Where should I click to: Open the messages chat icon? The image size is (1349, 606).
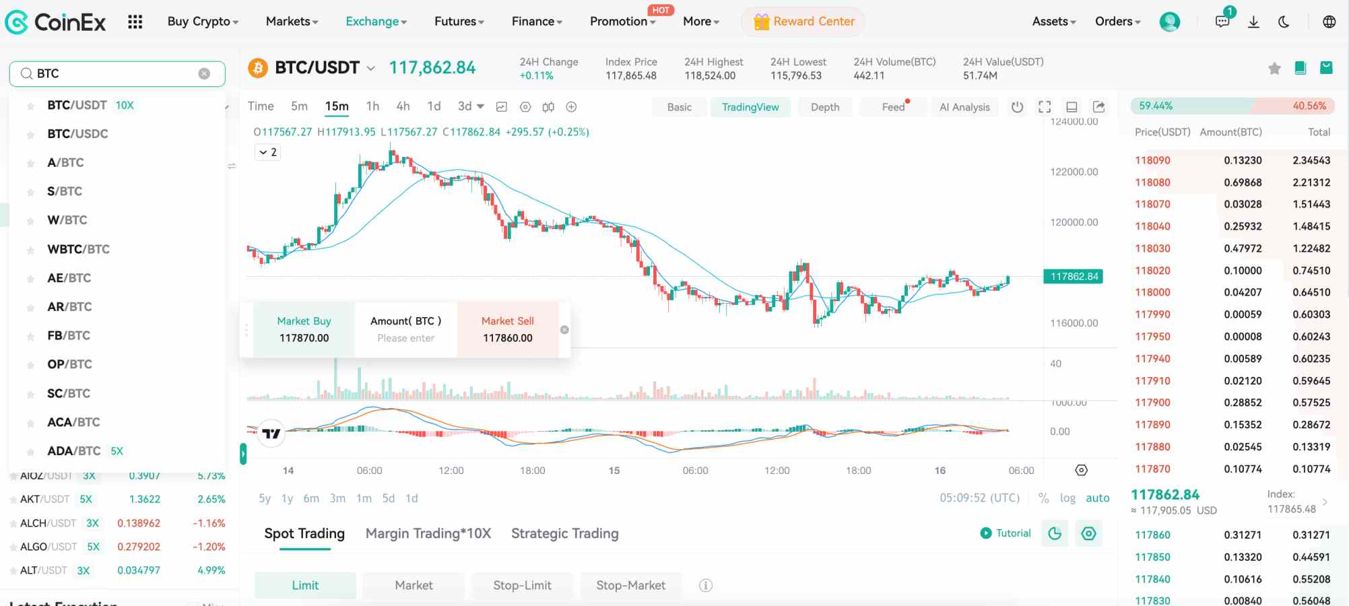pos(1222,22)
